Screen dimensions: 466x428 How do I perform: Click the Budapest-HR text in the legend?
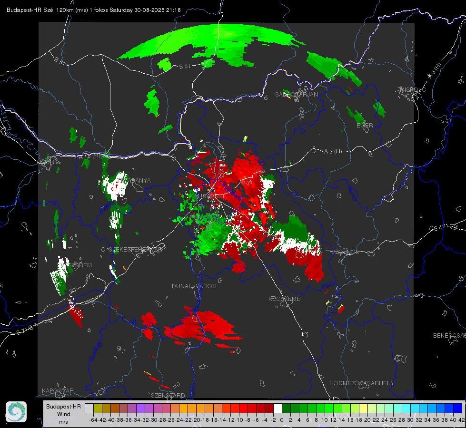pos(63,407)
